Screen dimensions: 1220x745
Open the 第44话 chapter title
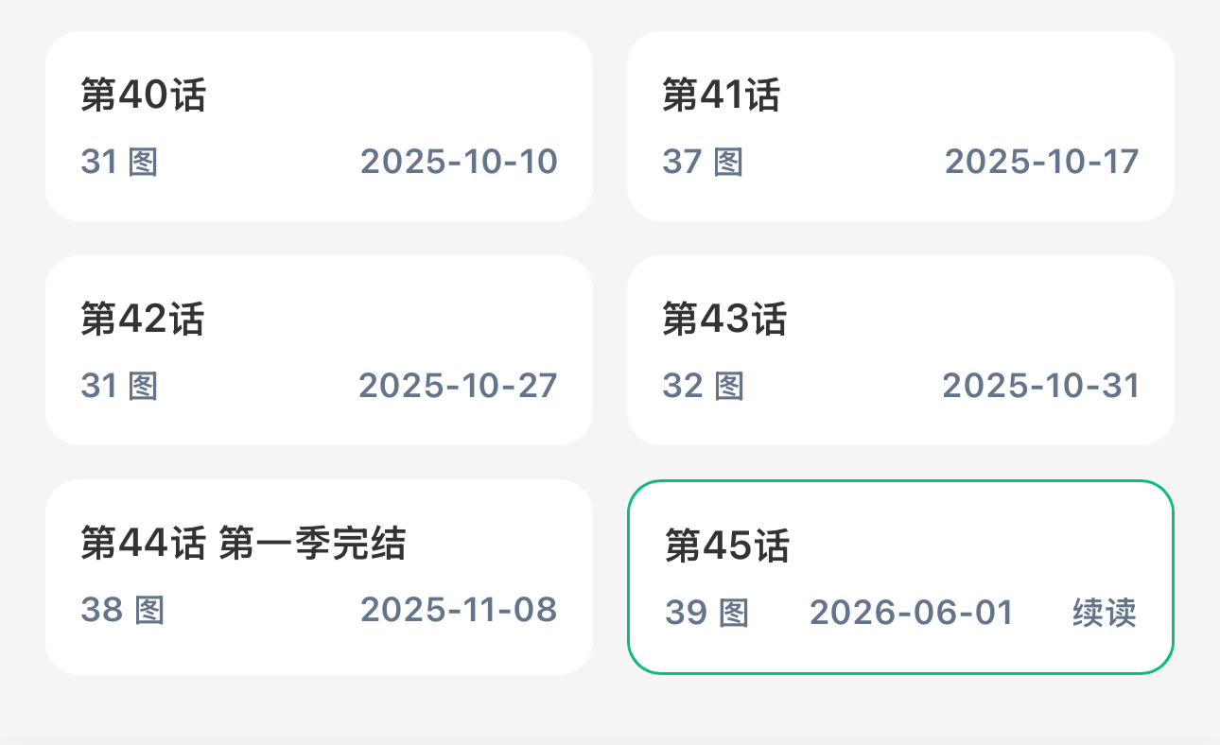point(143,544)
